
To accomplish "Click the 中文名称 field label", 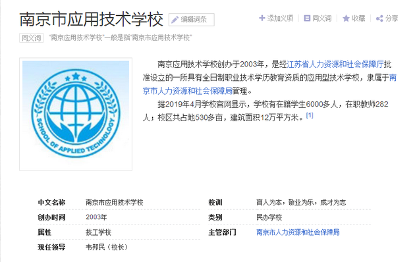I will (51, 202).
